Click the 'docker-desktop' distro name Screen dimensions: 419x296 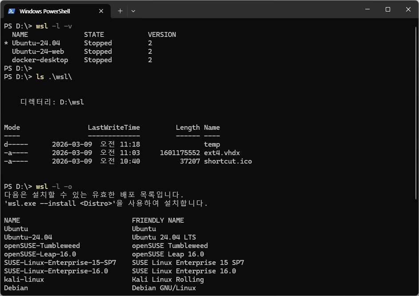40,60
